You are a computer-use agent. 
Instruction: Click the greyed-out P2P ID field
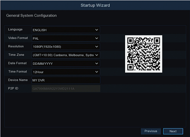(x=66, y=89)
